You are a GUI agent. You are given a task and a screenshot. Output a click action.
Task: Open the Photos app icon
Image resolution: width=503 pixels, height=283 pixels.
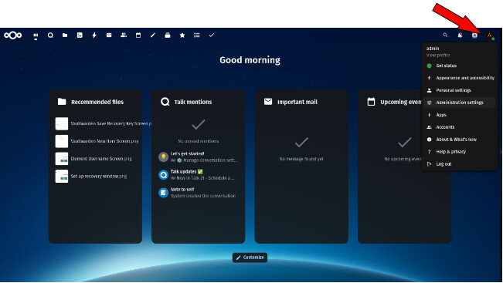pos(80,35)
